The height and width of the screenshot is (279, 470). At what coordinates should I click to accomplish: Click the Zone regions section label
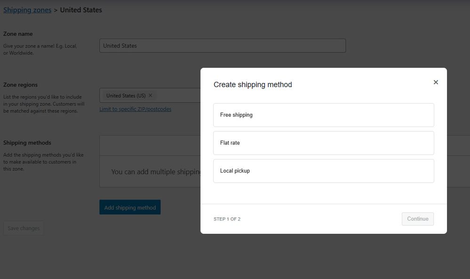click(20, 85)
